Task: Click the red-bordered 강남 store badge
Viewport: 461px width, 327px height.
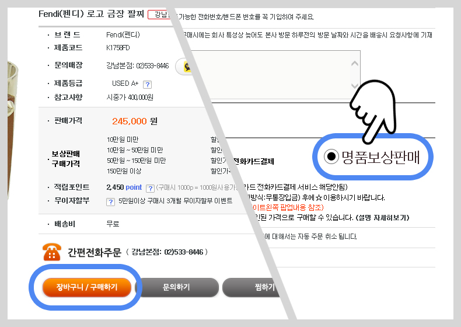Action: [160, 15]
